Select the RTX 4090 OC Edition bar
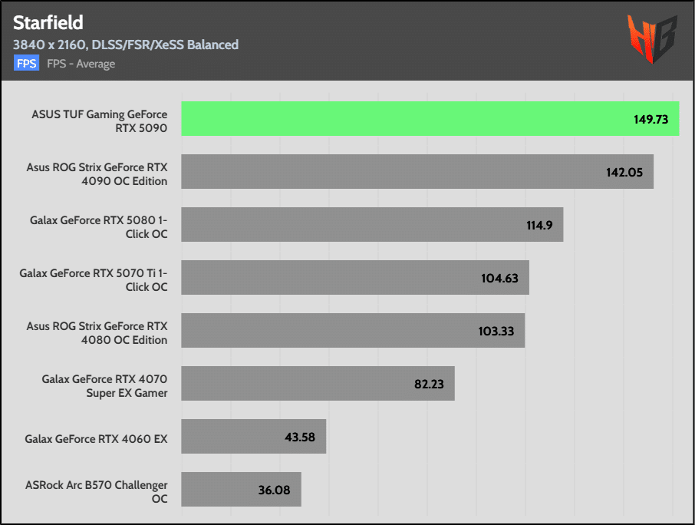The width and height of the screenshot is (695, 525). click(x=417, y=171)
